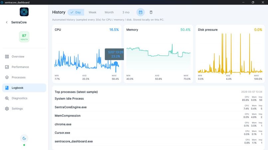Go back using the chevron beside SentraCore
This screenshot has width=268, height=150.
7,22
